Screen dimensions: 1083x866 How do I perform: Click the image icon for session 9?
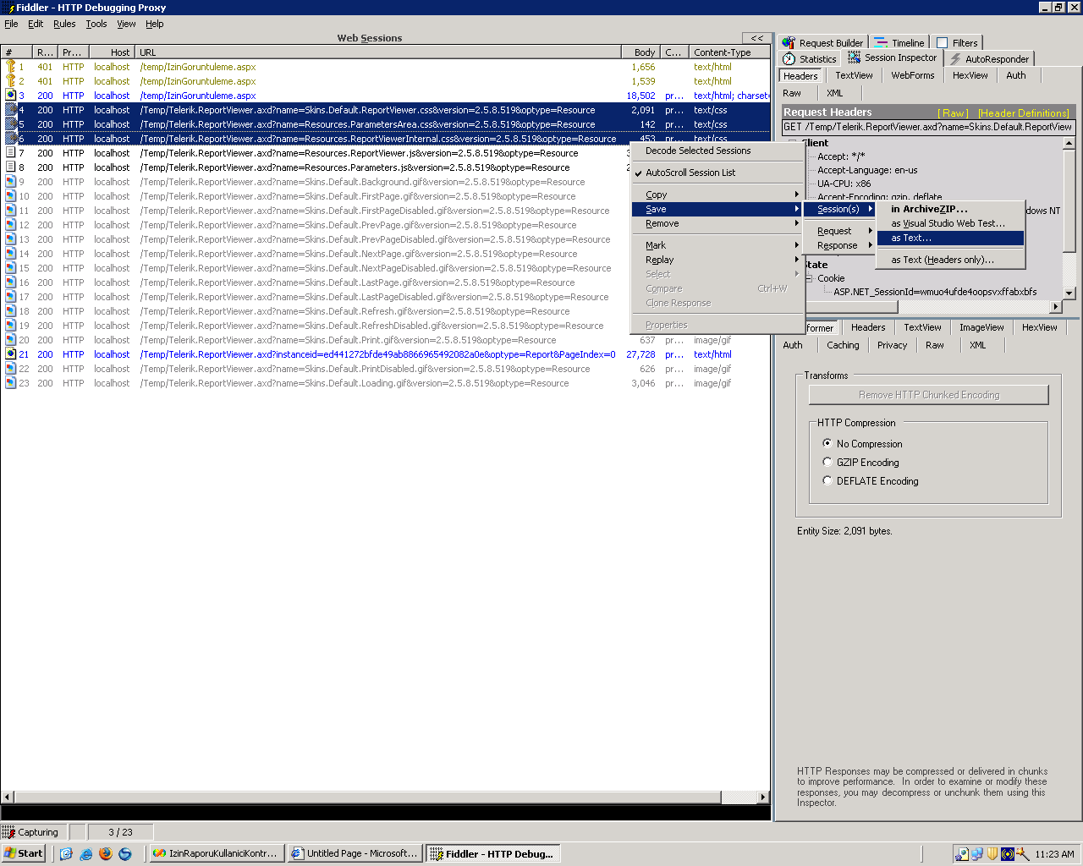11,182
